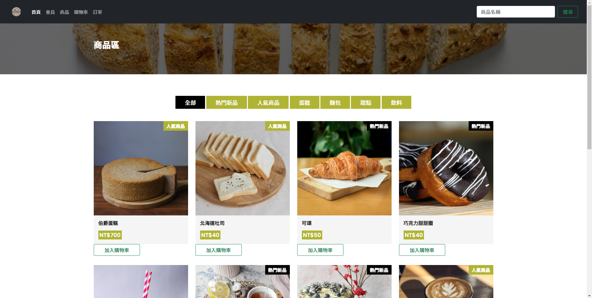Add 巧克力甜甜圈 to the cart

(x=422, y=250)
